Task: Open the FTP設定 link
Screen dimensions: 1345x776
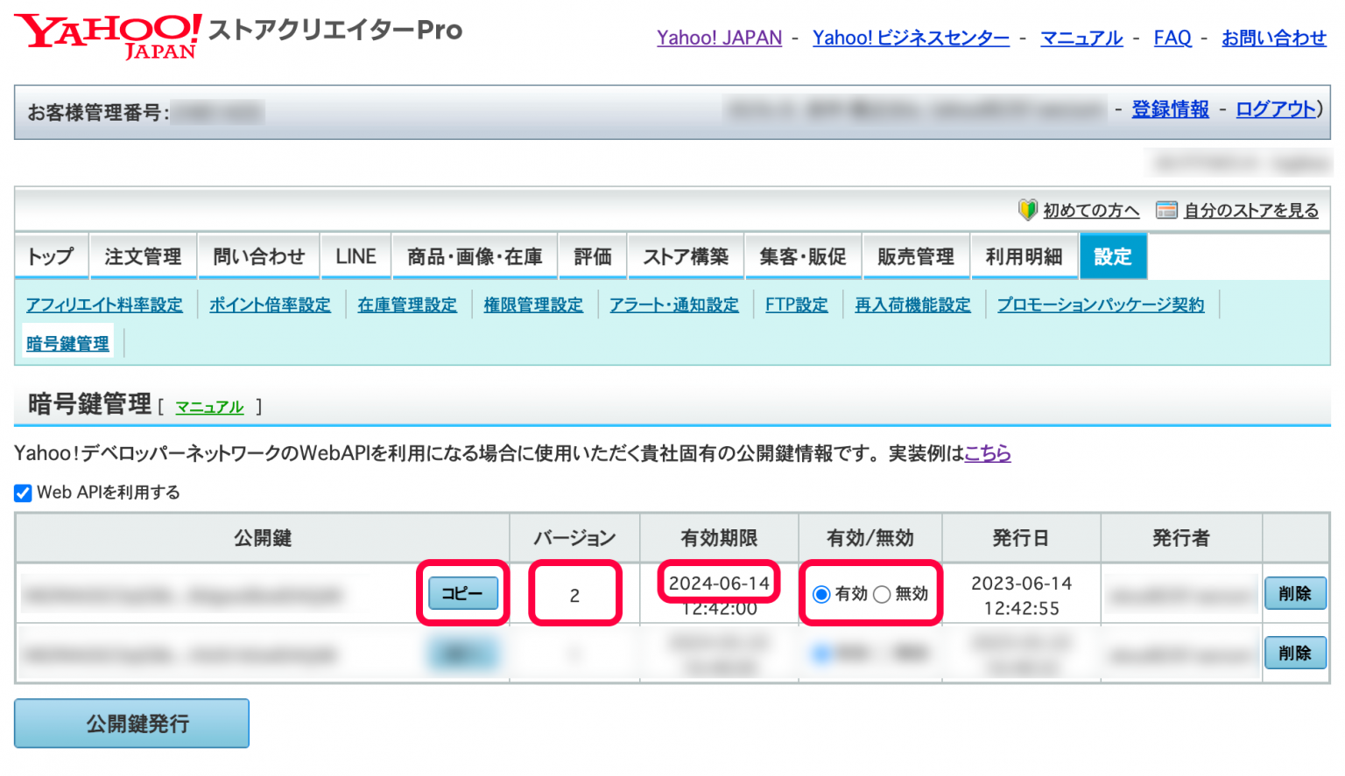Action: [x=797, y=304]
